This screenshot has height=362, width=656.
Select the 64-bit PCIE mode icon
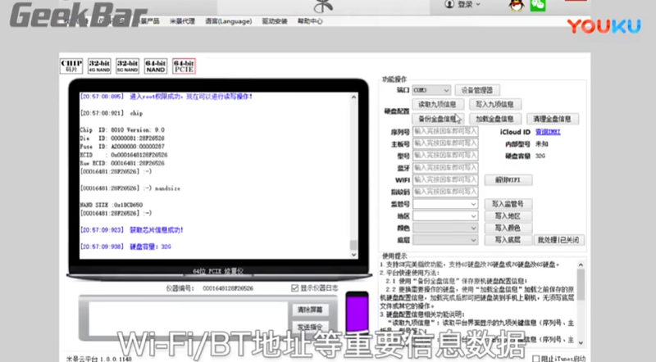pos(183,65)
